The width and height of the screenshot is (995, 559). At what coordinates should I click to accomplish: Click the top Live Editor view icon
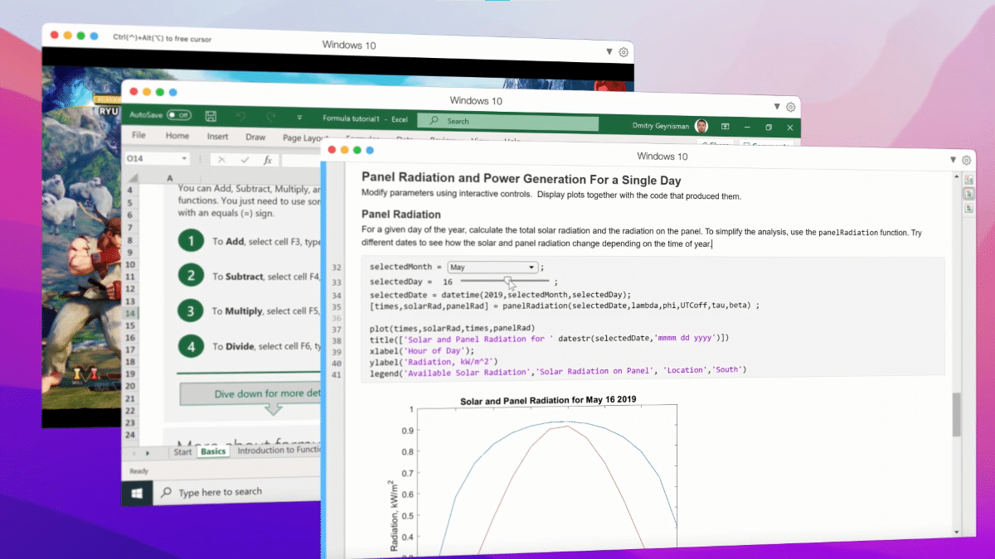[x=968, y=180]
